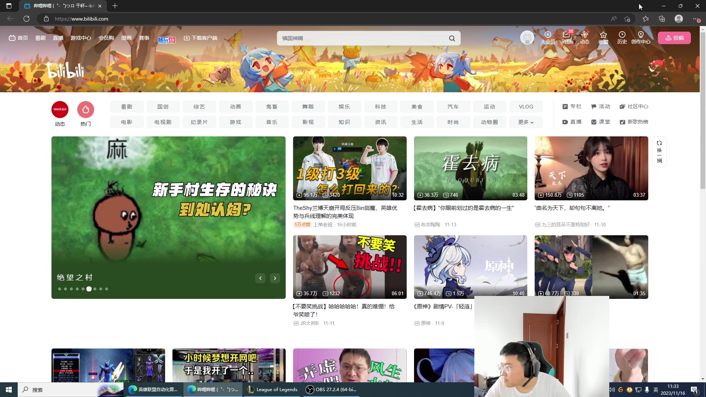
Task: Open browser collections icon
Action: 662,19
